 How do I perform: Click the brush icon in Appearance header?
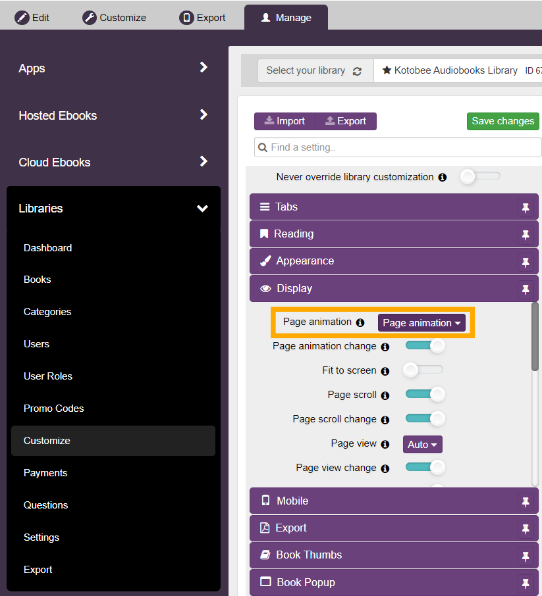click(x=265, y=261)
